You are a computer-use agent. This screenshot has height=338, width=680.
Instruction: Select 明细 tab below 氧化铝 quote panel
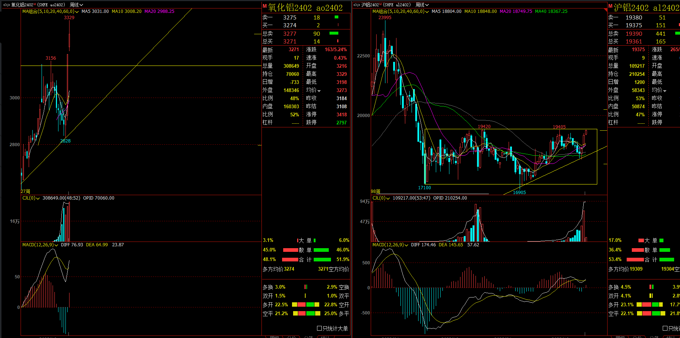coord(274,337)
